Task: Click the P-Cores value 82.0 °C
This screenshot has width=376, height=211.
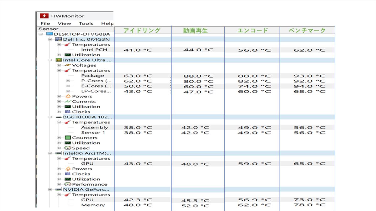Action: pos(255,81)
